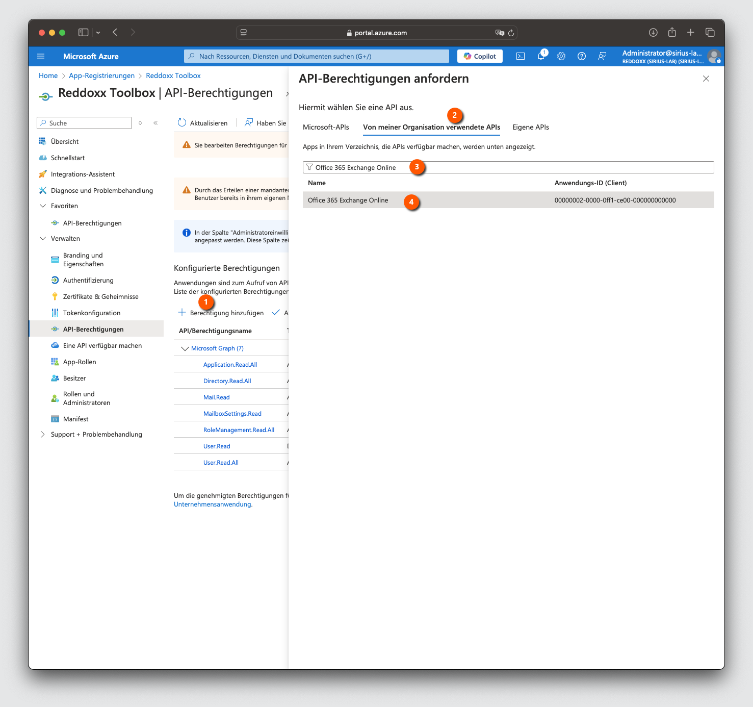
Task: Click Aktualisieren refresh button
Action: (x=202, y=123)
